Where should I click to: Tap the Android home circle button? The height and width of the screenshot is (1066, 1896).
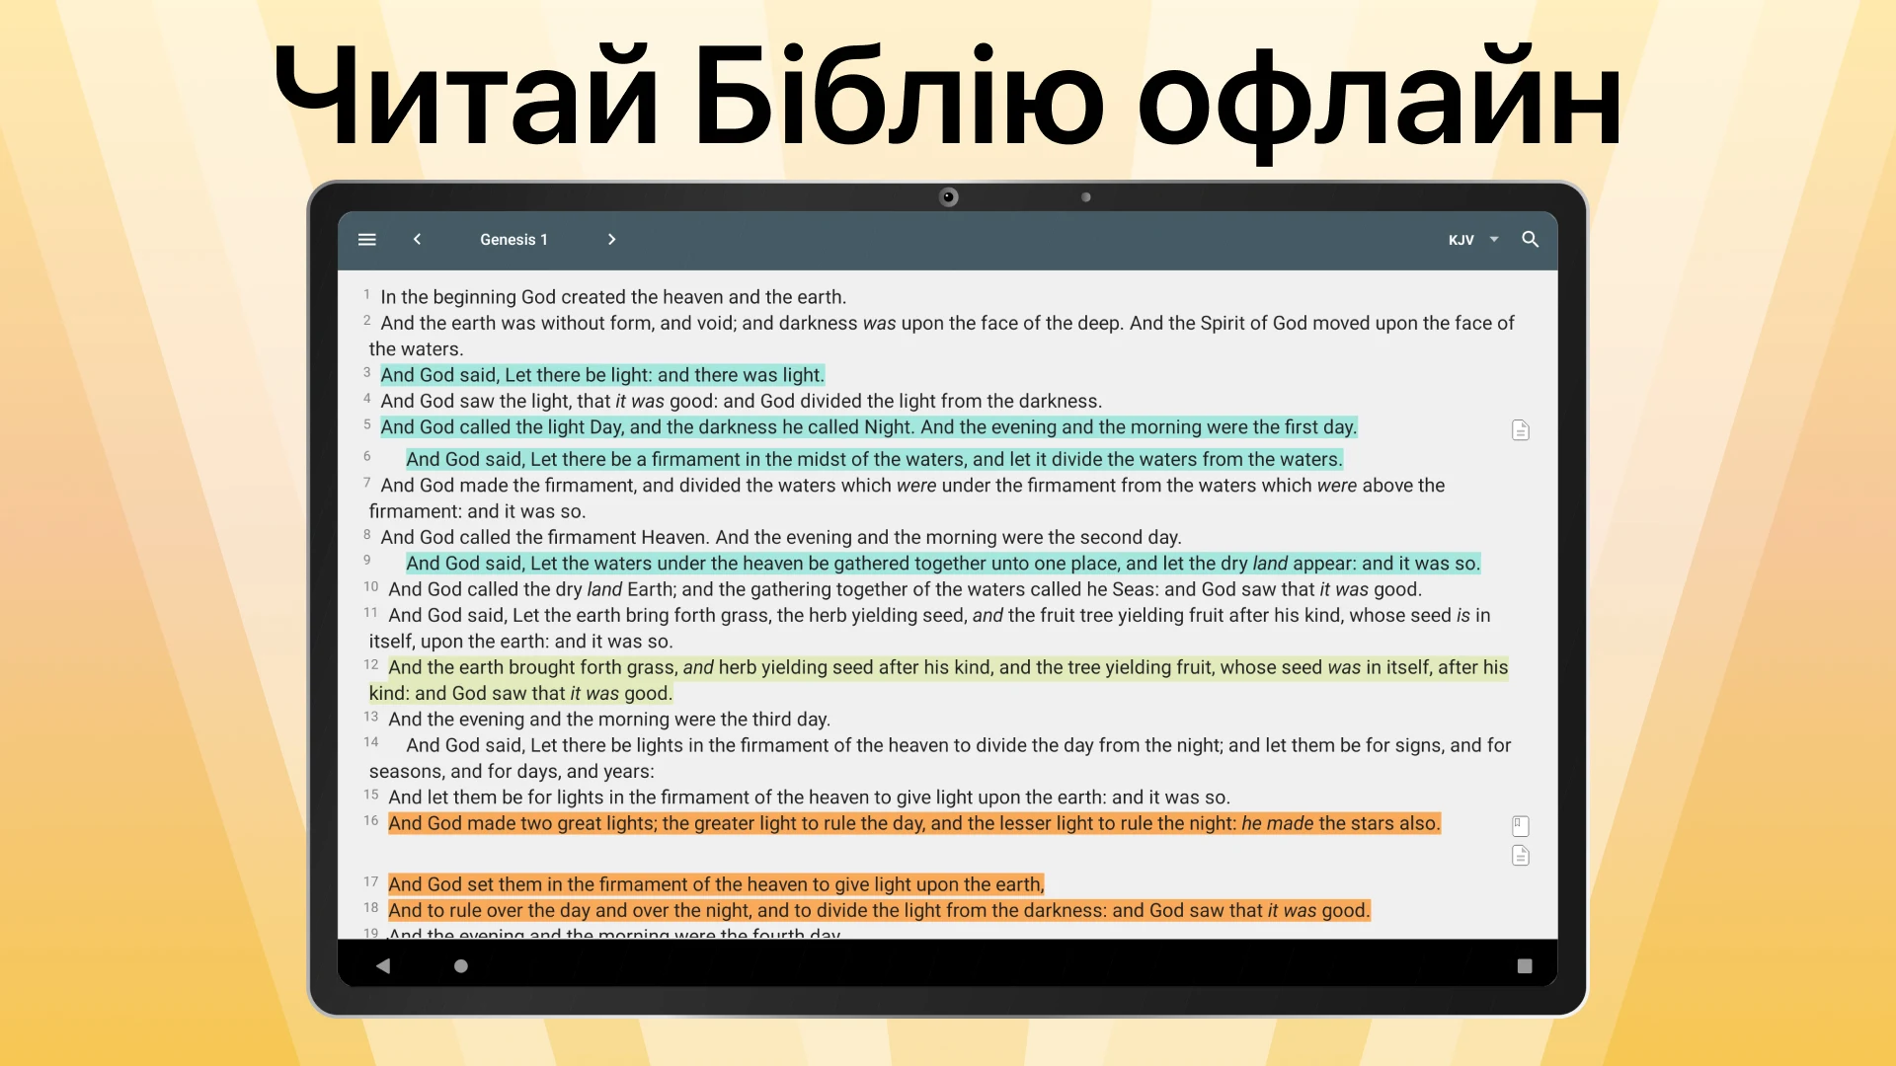(460, 966)
